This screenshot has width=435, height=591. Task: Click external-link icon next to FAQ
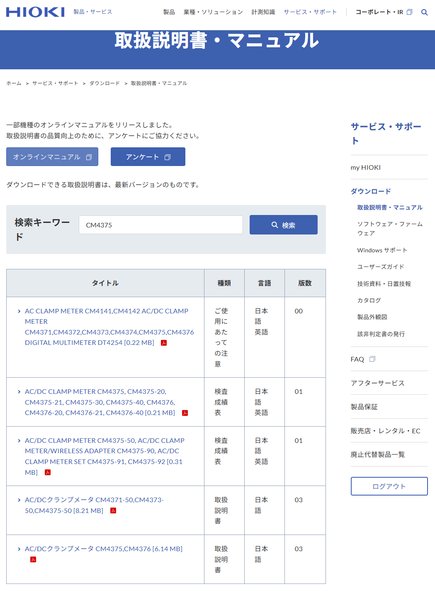pos(372,359)
